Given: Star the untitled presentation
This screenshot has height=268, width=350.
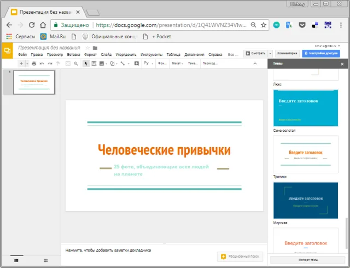Looking at the screenshot, I should pyautogui.click(x=87, y=48).
